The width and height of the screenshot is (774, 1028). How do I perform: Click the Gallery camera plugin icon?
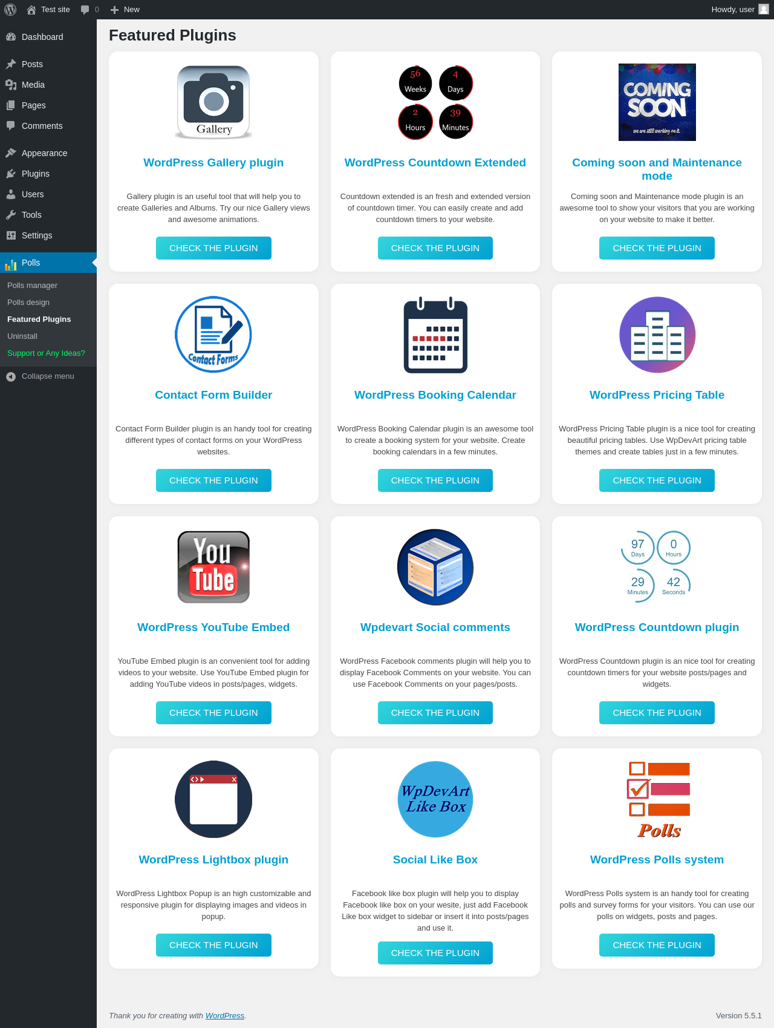pyautogui.click(x=213, y=102)
